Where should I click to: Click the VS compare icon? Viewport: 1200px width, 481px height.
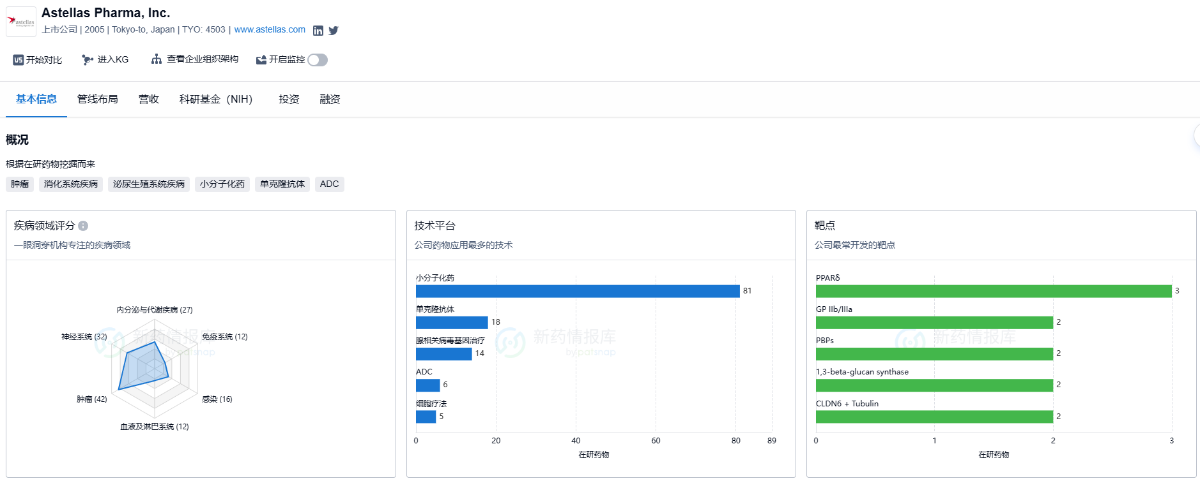point(19,60)
